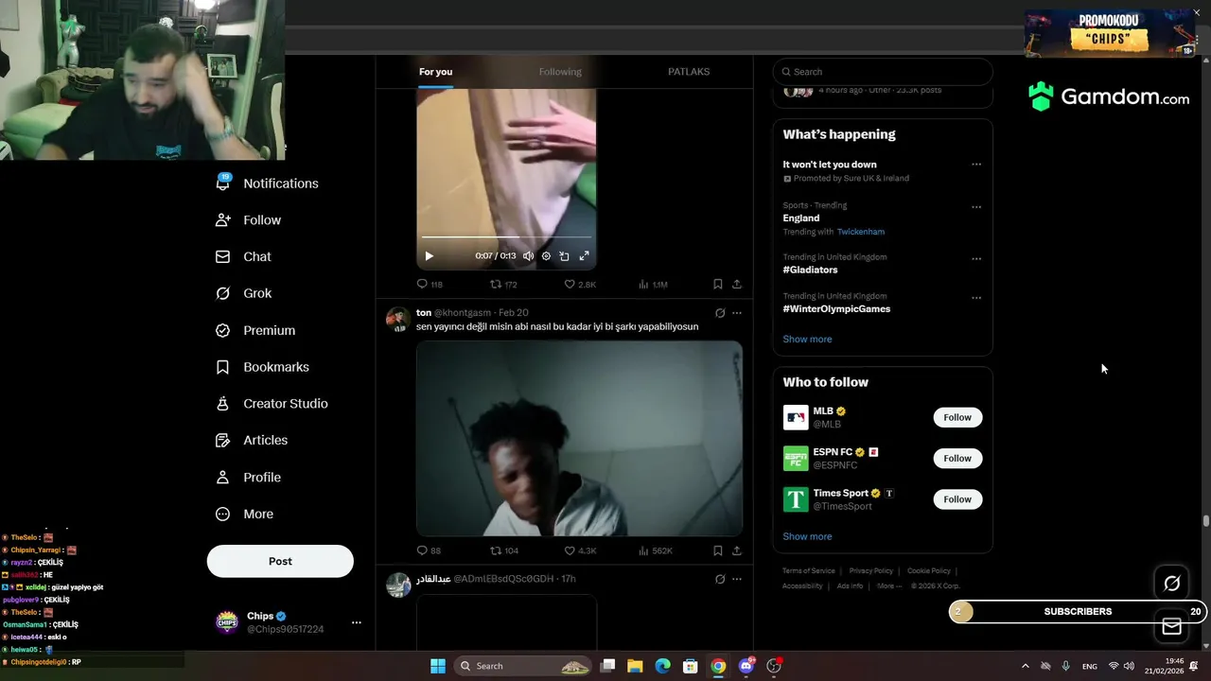Share ton's post with 562K views
This screenshot has height=681, width=1211.
737,550
